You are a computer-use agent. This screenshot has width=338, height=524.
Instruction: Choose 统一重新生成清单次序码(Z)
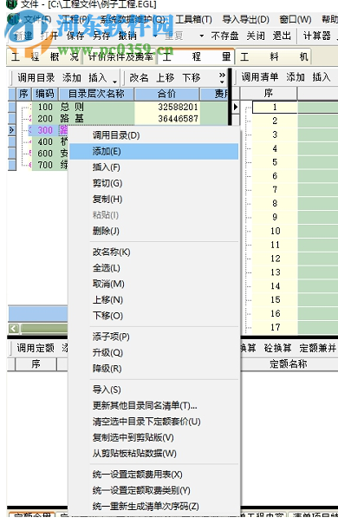pyautogui.click(x=146, y=507)
